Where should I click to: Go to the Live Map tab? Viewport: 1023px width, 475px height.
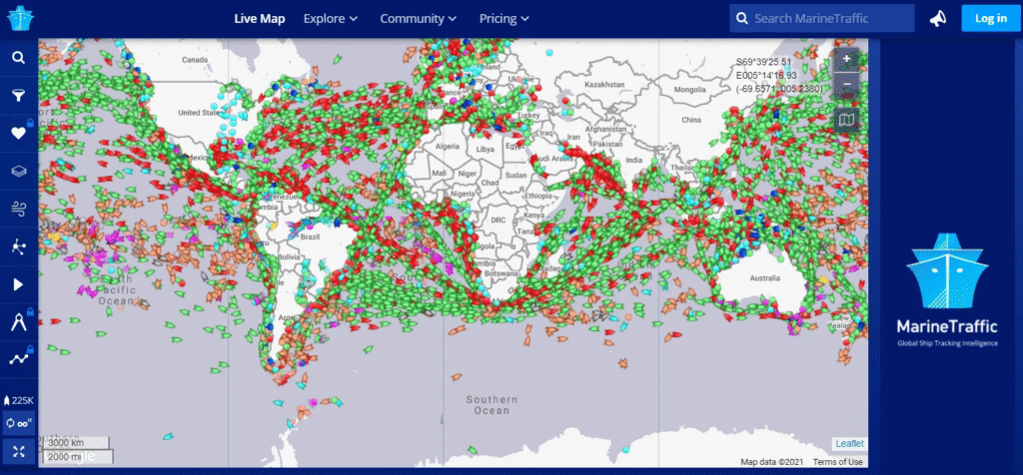tap(259, 18)
